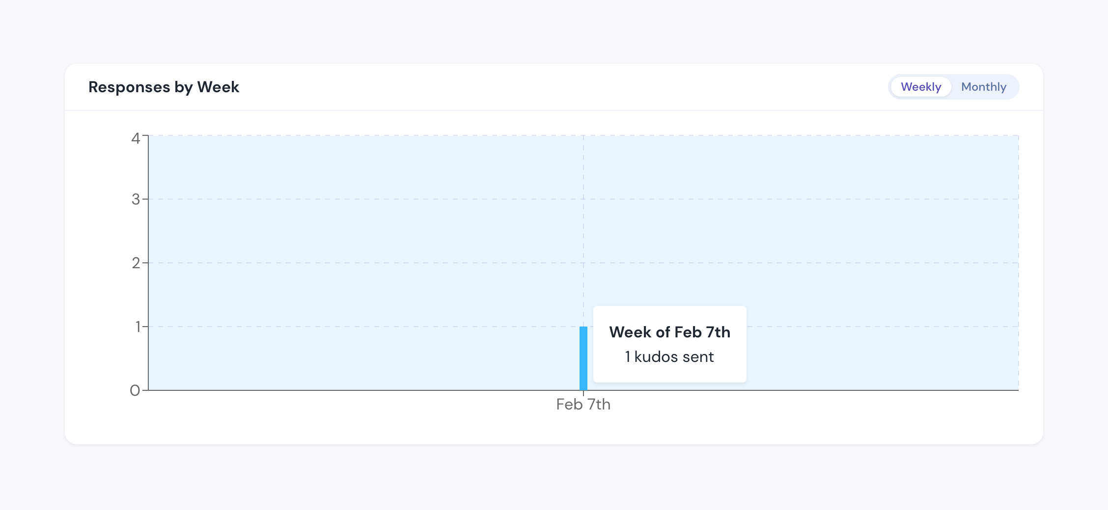Click the "Week of Feb 7th" tooltip heading
Screen dimensions: 1108x510
point(669,332)
